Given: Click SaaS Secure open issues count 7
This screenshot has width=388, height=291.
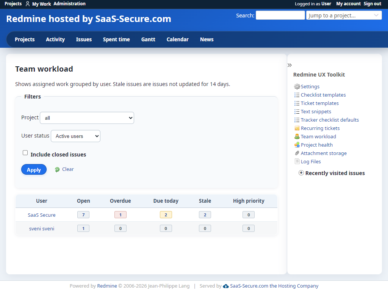Looking at the screenshot, I should pyautogui.click(x=83, y=215).
